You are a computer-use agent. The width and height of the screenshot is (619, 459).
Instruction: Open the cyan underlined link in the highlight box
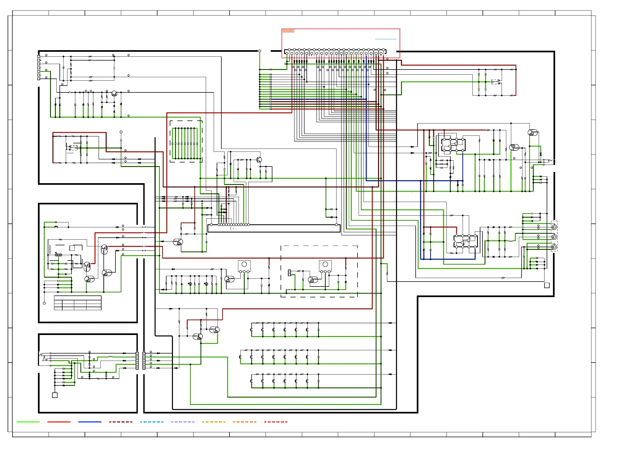coord(386,39)
